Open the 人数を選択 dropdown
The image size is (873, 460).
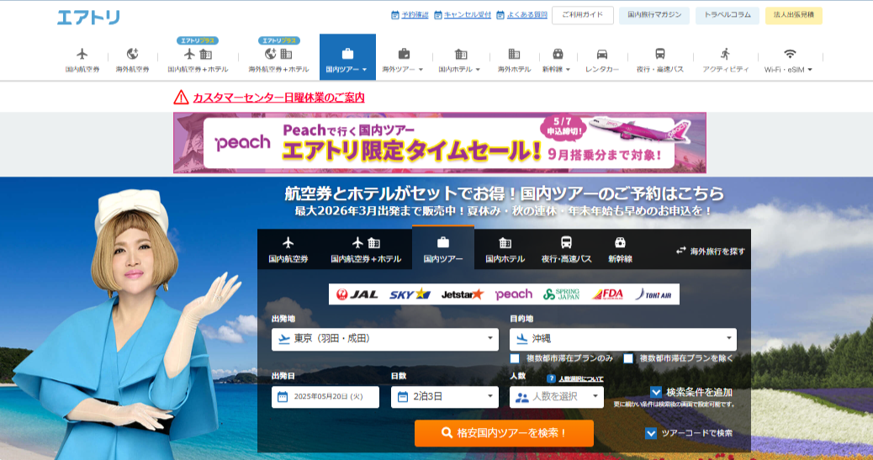[556, 397]
